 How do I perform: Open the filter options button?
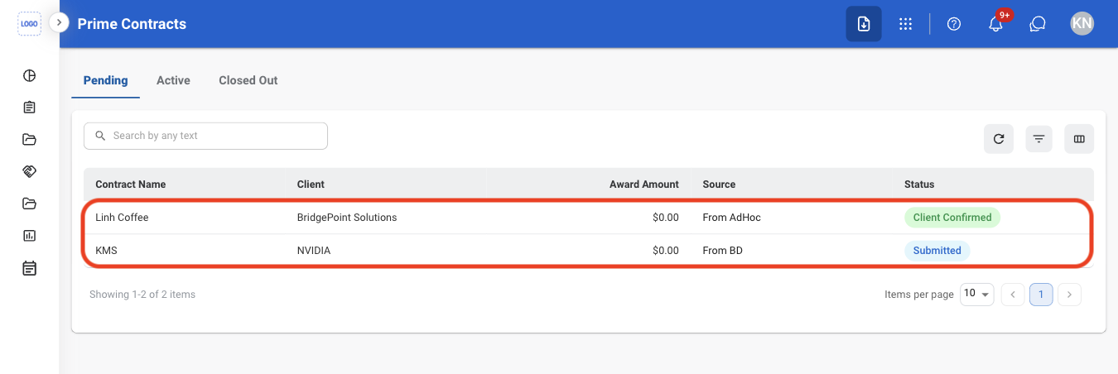(1038, 139)
